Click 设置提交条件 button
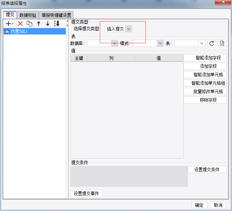 [207, 170]
